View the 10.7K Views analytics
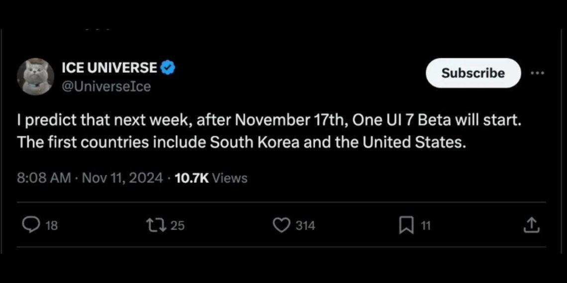 click(x=211, y=178)
